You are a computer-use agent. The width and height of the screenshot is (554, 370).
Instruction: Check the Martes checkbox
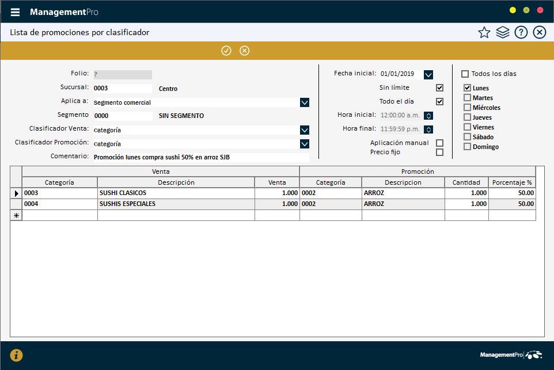click(x=467, y=97)
